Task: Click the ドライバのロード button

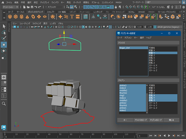Action: tap(140, 120)
